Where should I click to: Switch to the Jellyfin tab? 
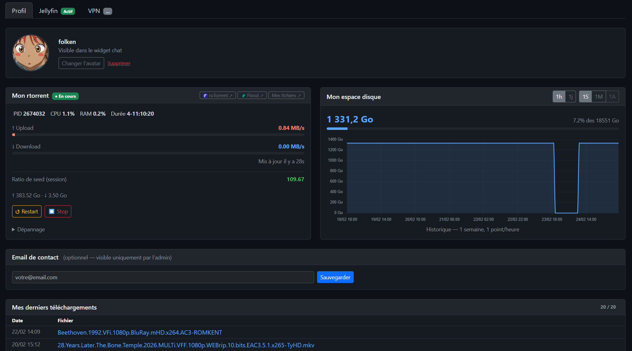point(48,11)
